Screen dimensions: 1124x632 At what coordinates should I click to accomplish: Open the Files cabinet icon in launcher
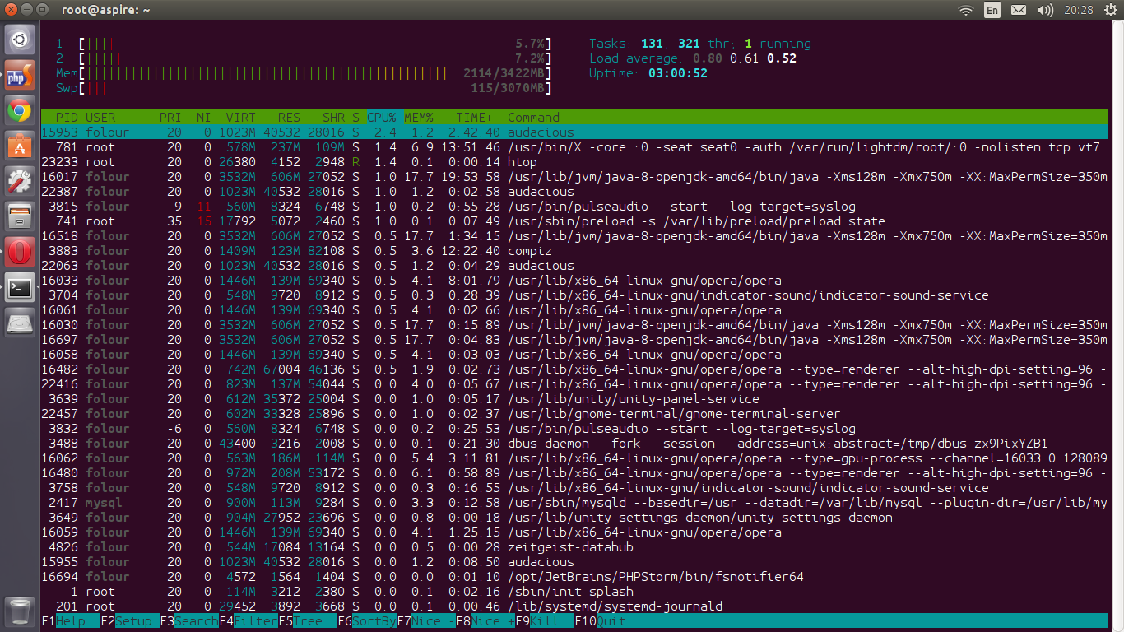[x=20, y=217]
